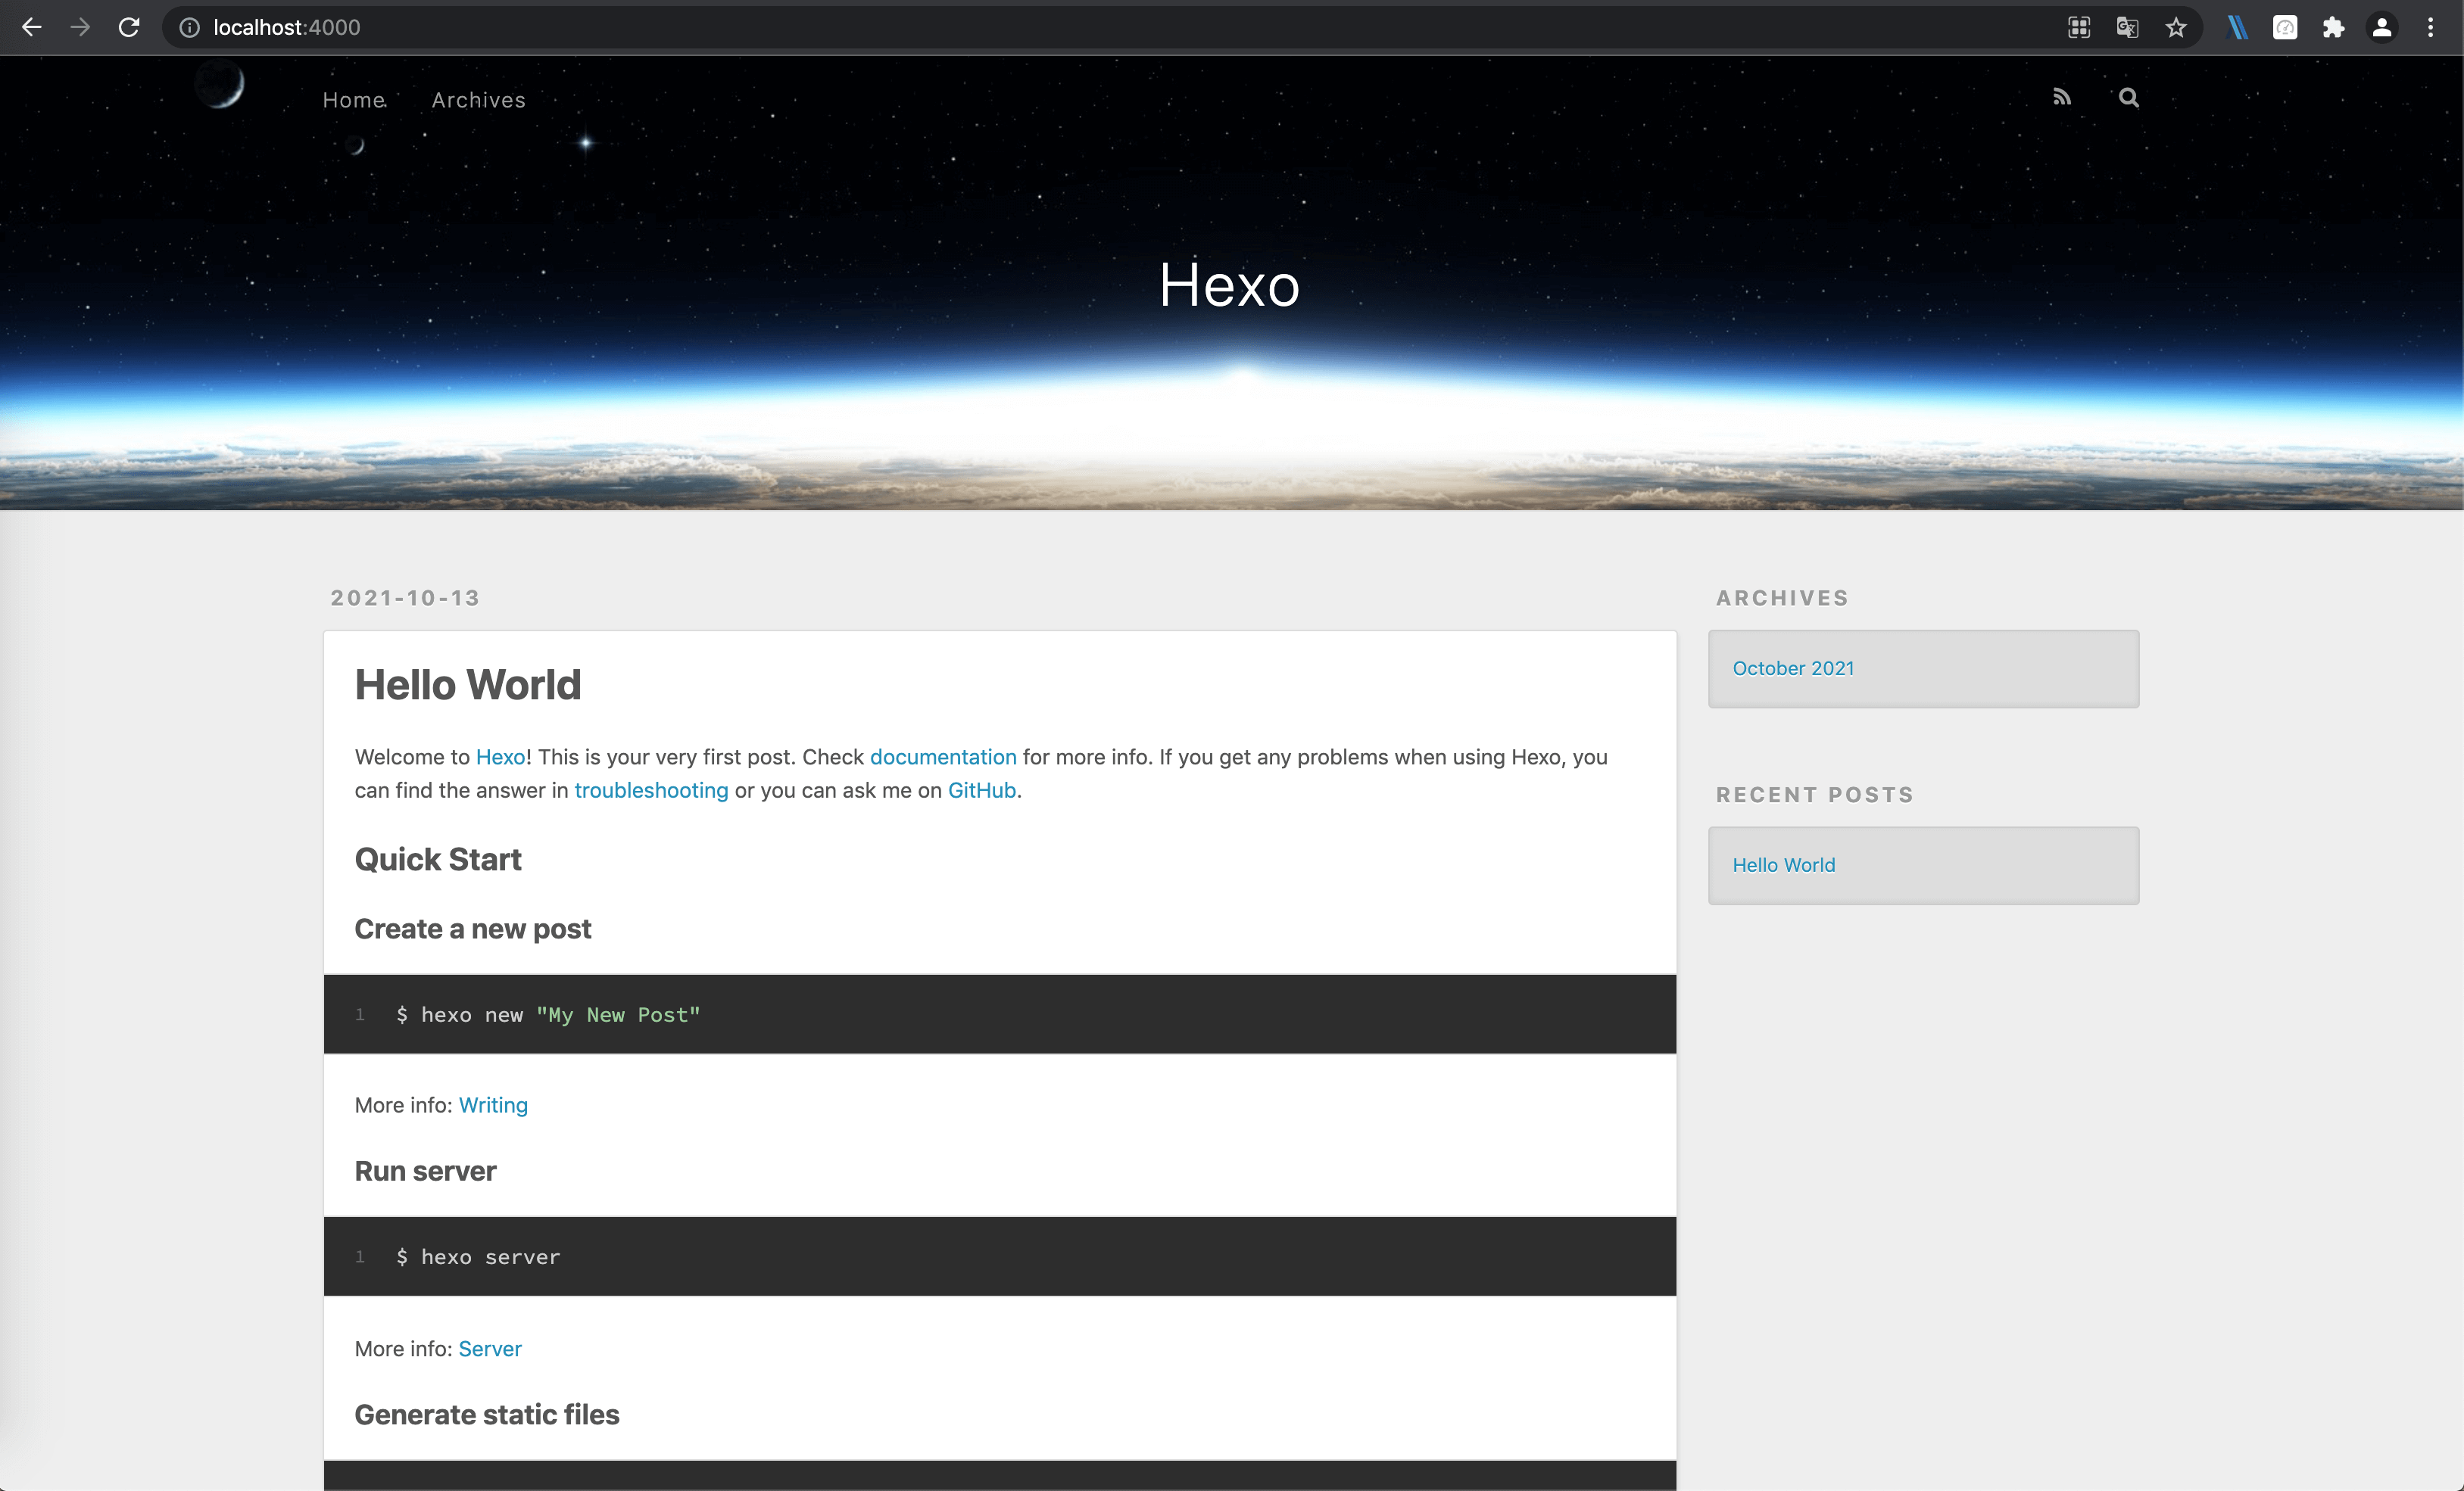Screen dimensions: 2464x1491
Task: Open the Extensions puzzle piece menu
Action: click(x=2333, y=27)
